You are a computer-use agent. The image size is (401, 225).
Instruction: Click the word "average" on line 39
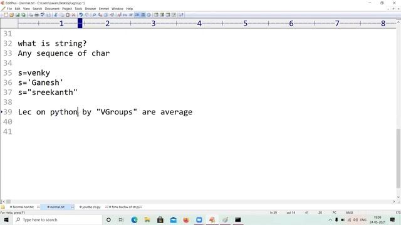(x=177, y=112)
